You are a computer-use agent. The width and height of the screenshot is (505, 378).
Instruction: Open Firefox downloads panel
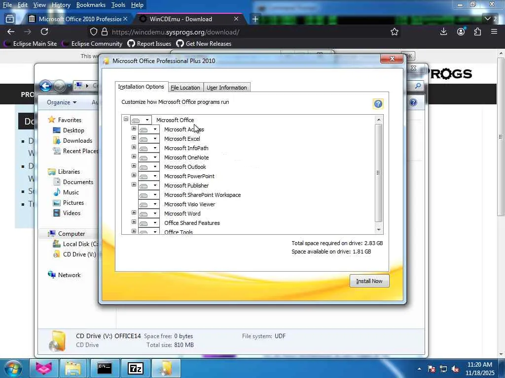coord(443,31)
